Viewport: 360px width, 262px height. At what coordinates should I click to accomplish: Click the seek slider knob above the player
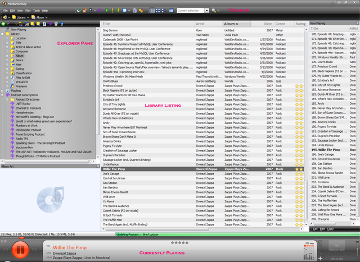pos(21,238)
